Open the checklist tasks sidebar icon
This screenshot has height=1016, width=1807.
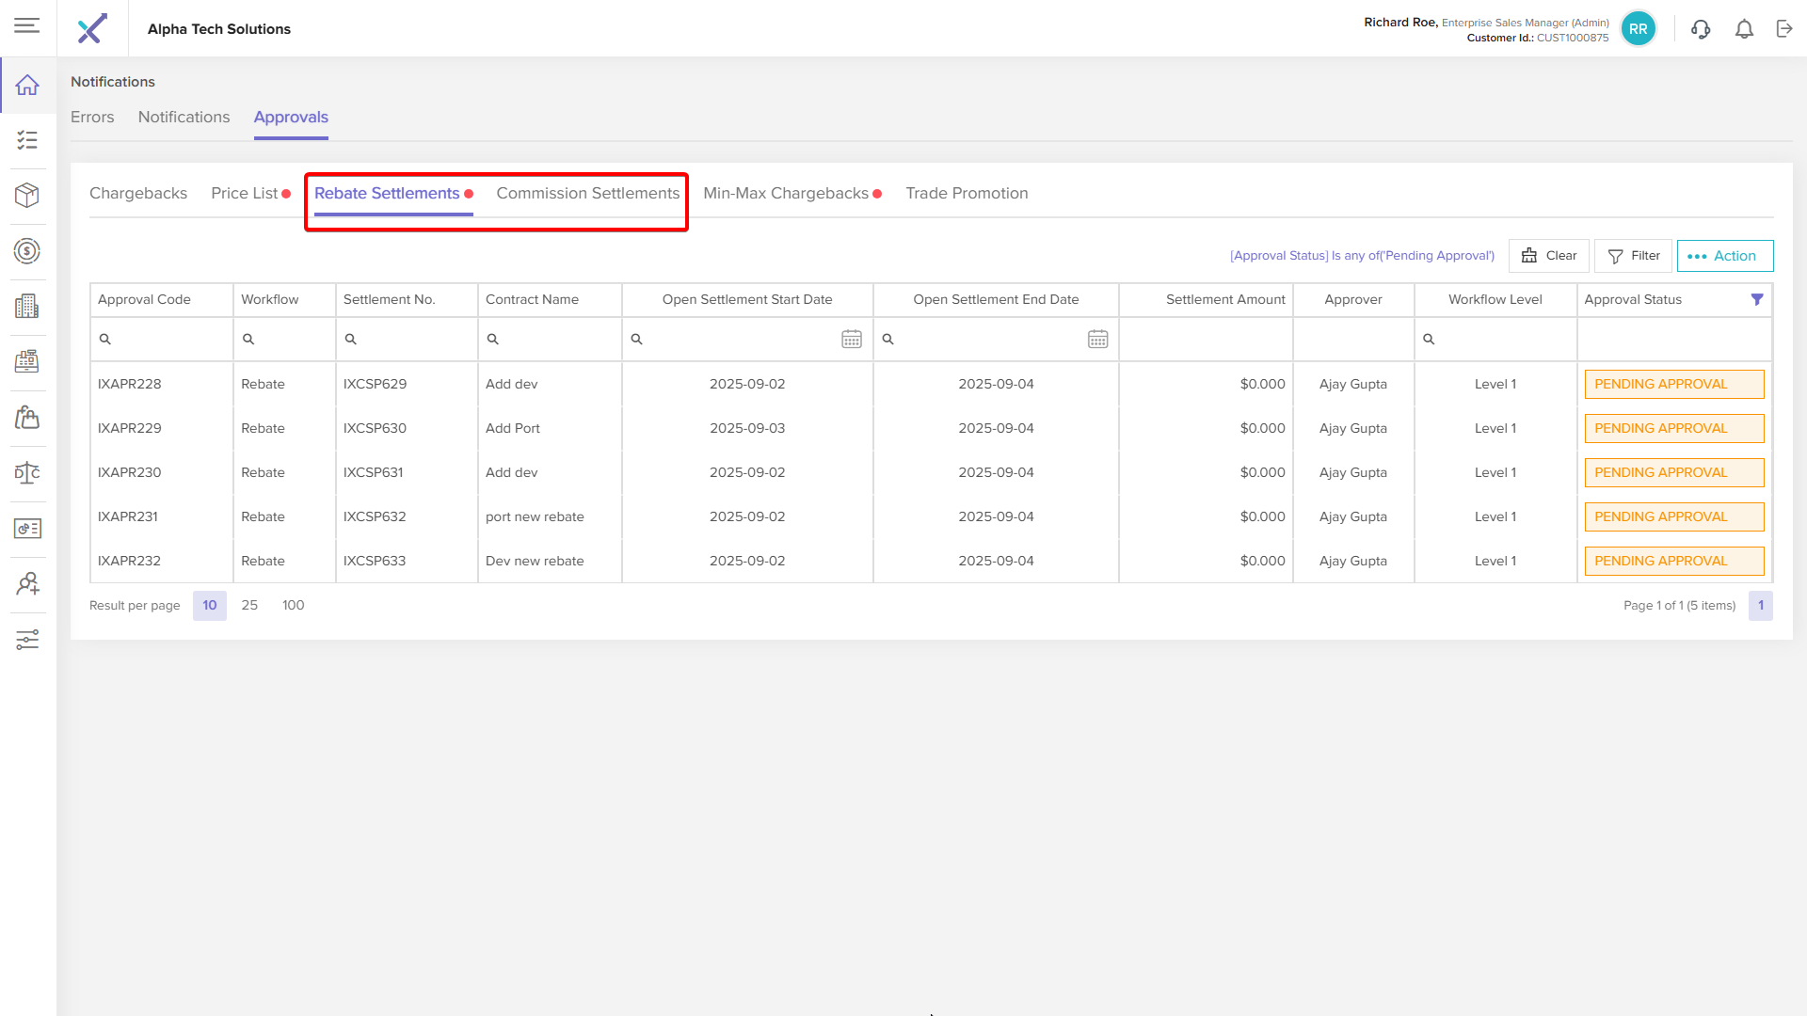click(x=27, y=140)
